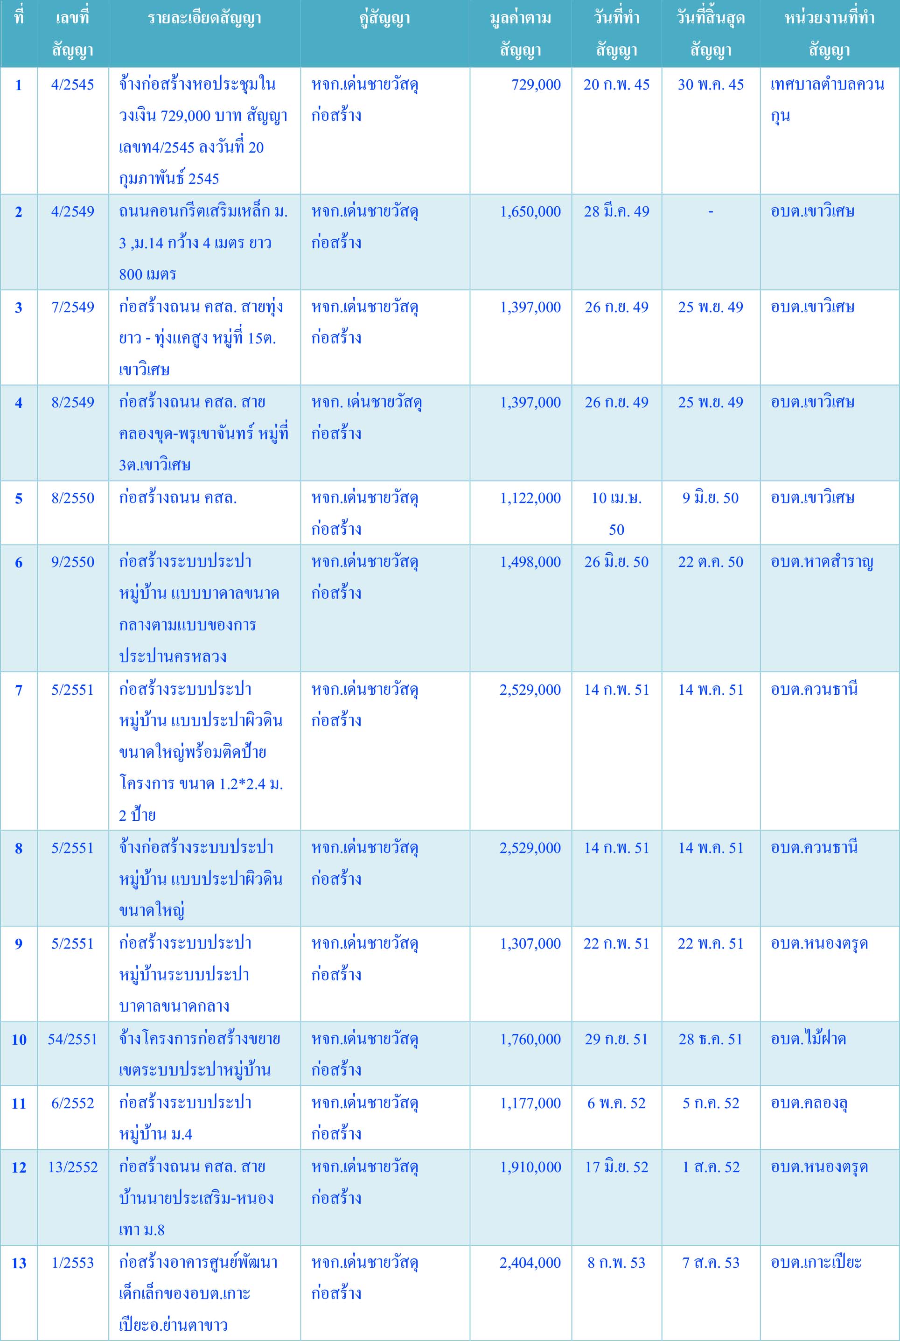
Task: Click the 'รายละเอียดสัญญา' column header
Action: 204,19
